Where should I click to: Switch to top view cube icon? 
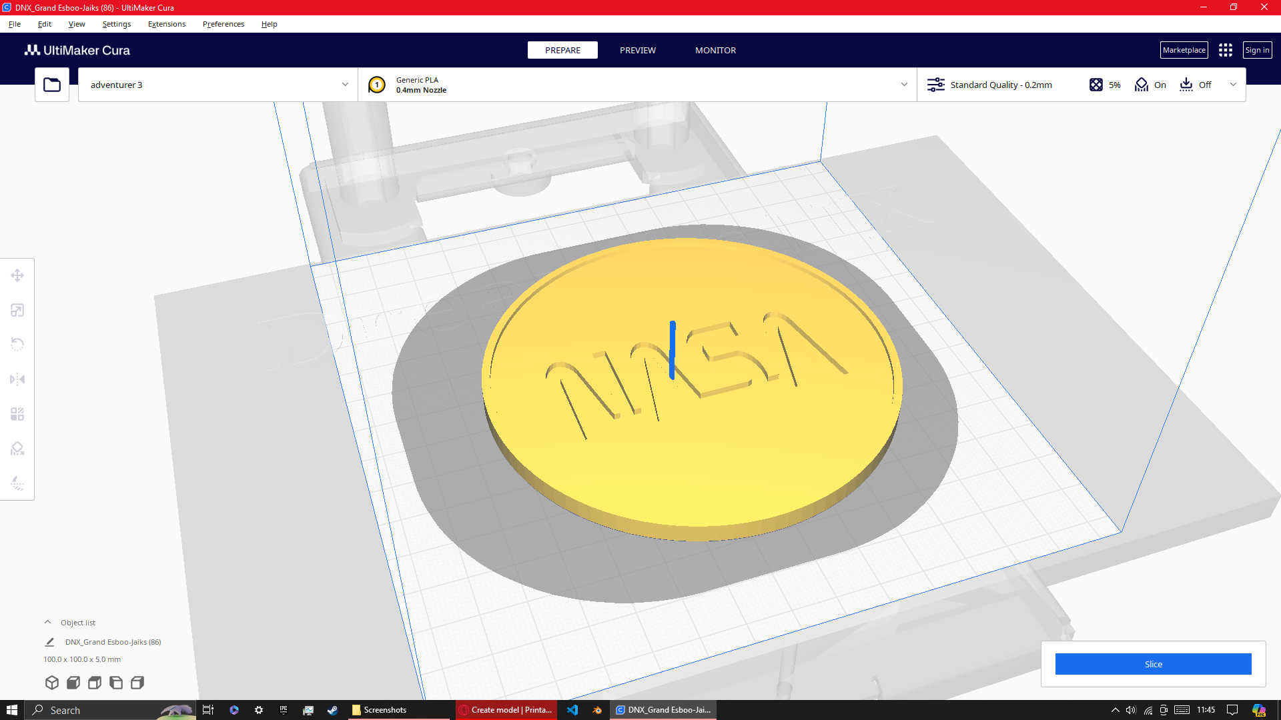(95, 683)
